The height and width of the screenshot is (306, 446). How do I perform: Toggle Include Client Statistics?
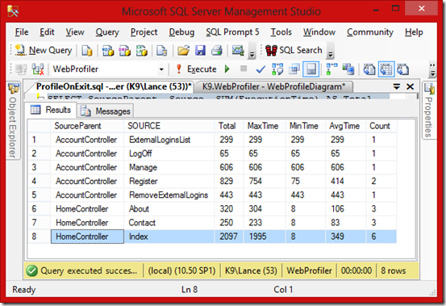coord(348,69)
